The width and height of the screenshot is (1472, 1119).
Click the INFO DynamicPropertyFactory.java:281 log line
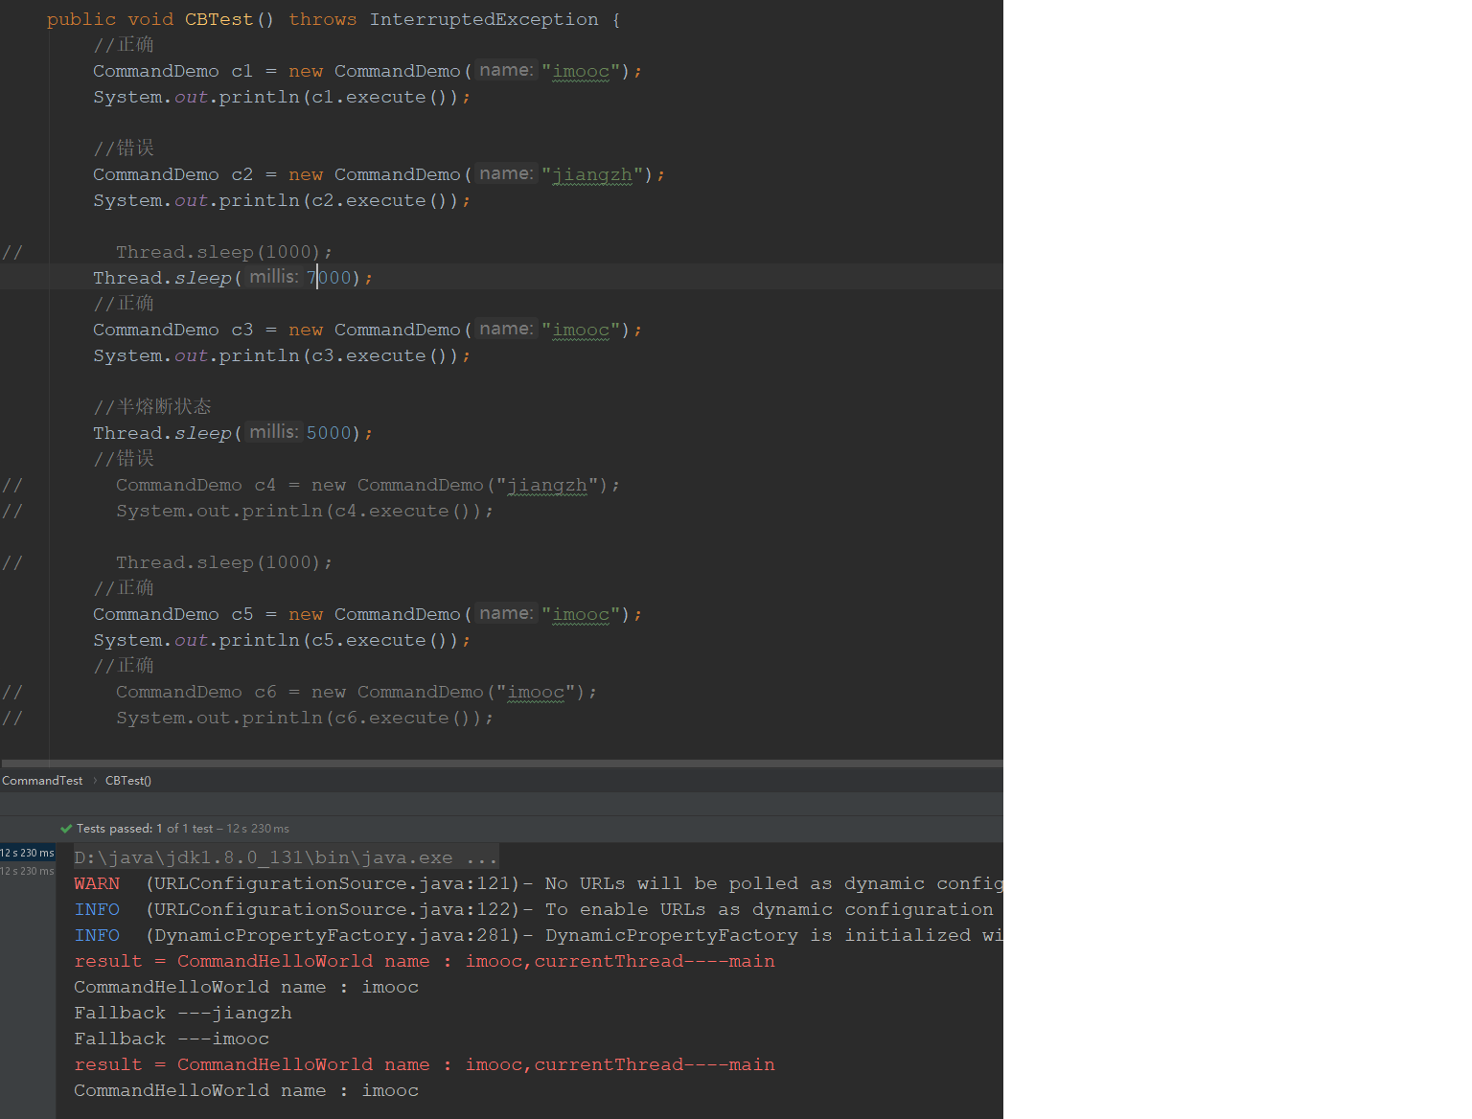(x=539, y=935)
